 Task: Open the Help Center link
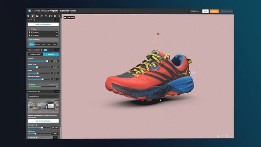click(x=195, y=11)
